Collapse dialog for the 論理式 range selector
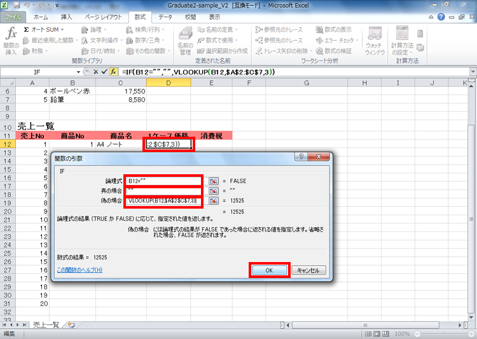Viewport: 477px width, 339px height. (214, 181)
